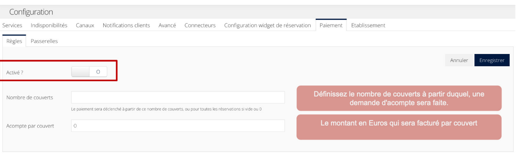Click the Acompte par couvert field

click(178, 126)
